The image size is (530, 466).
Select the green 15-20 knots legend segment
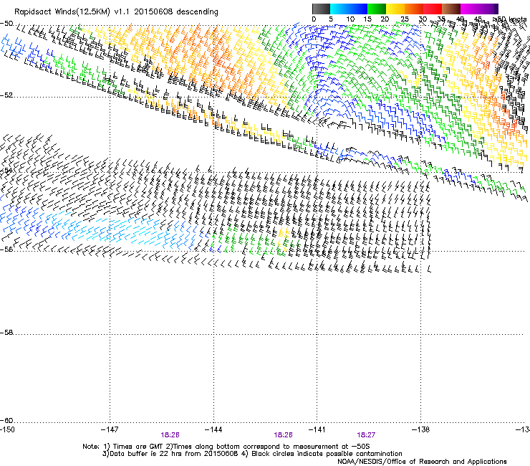click(377, 9)
